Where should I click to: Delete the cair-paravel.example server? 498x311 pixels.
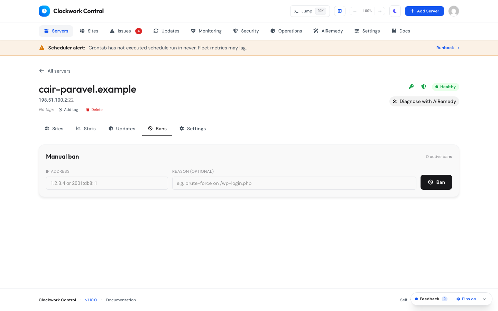(x=94, y=110)
